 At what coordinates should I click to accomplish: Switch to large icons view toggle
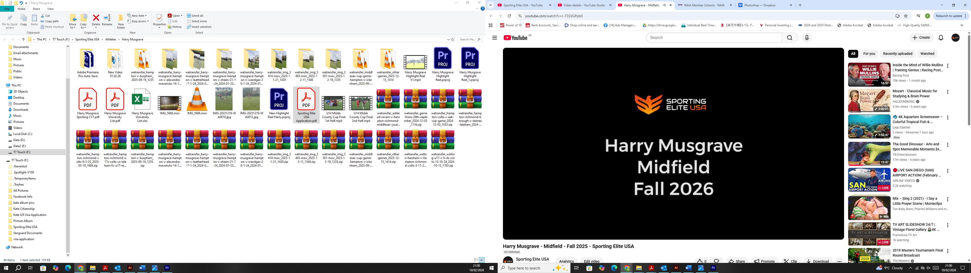481,260
